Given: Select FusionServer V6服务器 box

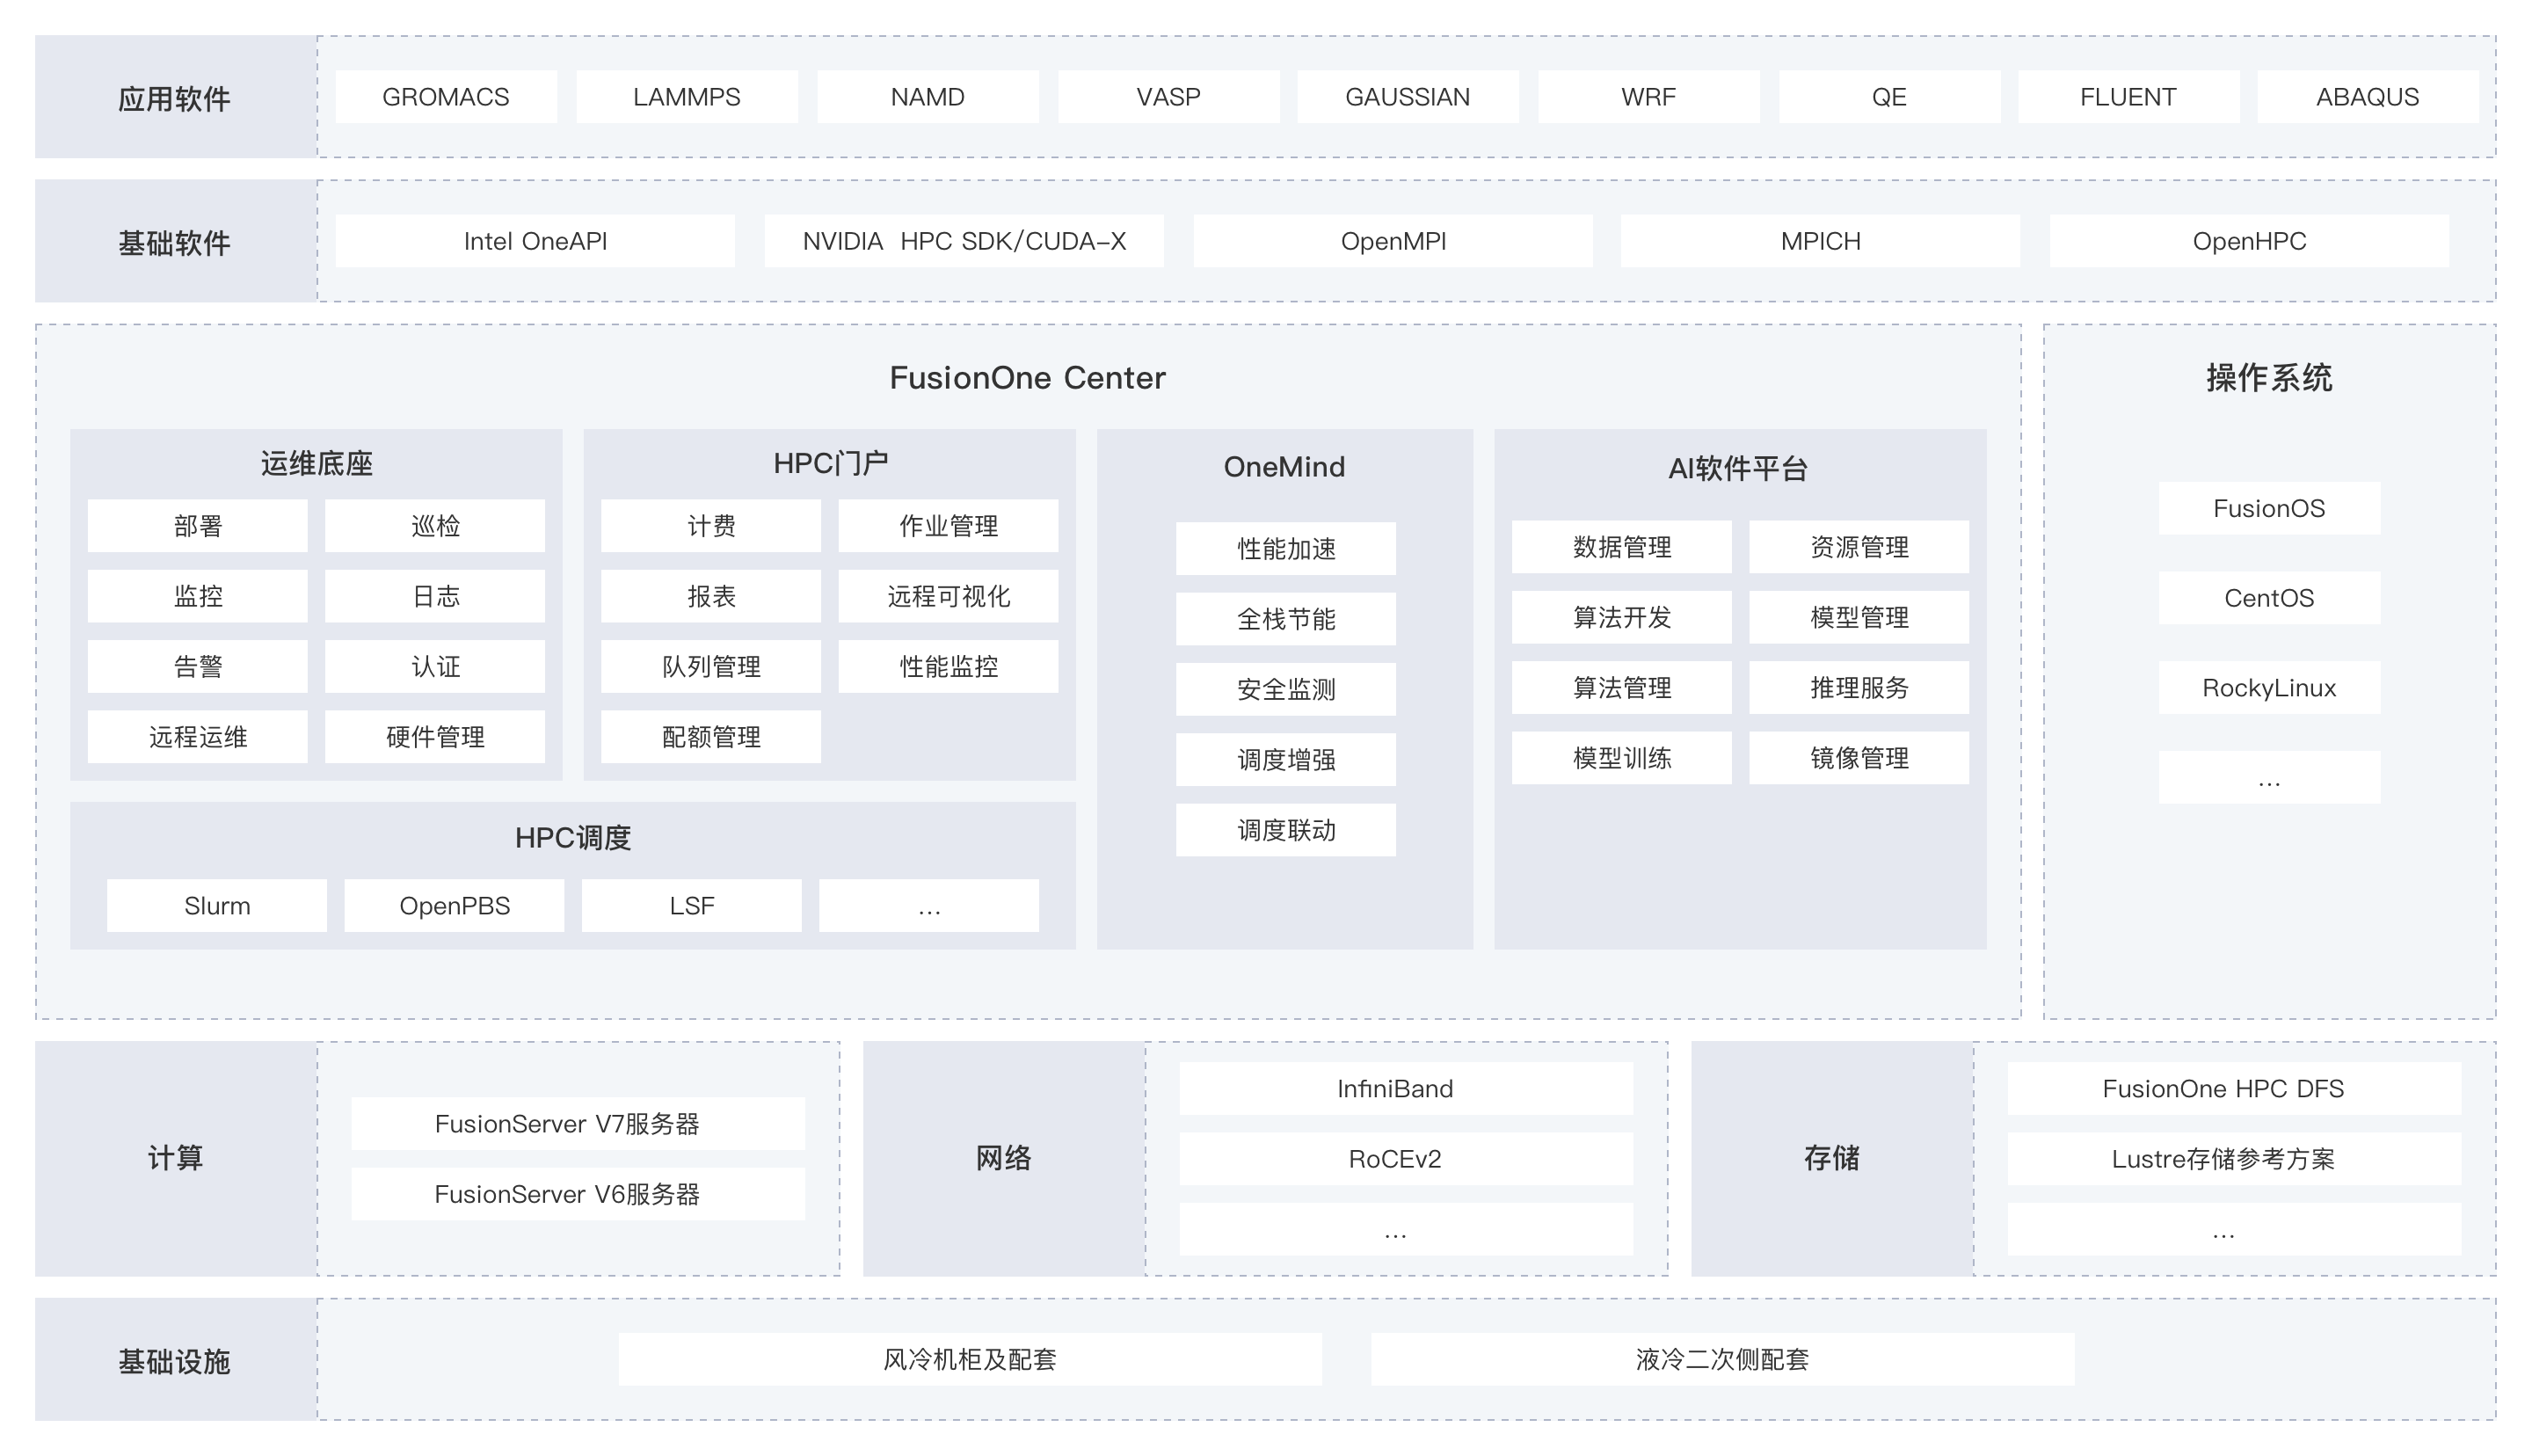Looking at the screenshot, I should point(578,1194).
